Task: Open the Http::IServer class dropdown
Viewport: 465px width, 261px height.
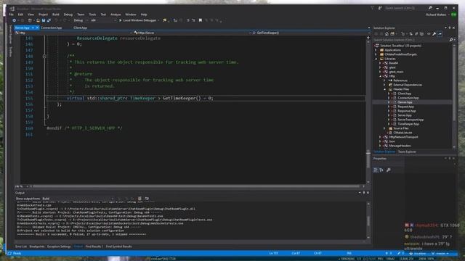Action: (192, 33)
